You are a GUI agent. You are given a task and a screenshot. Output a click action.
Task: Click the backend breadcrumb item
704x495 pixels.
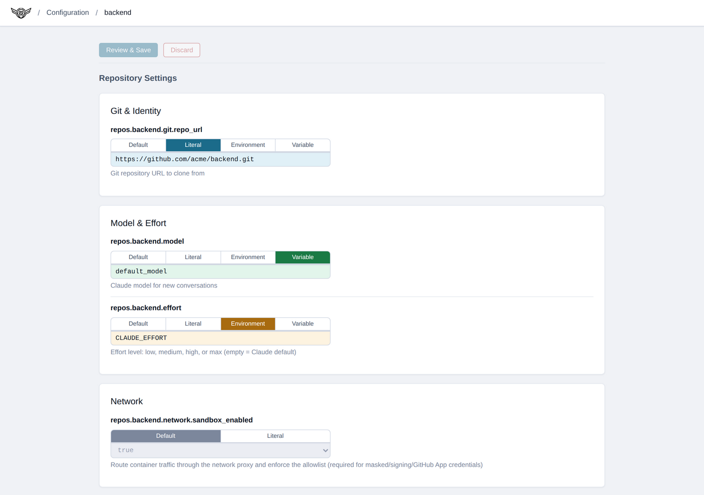[118, 13]
